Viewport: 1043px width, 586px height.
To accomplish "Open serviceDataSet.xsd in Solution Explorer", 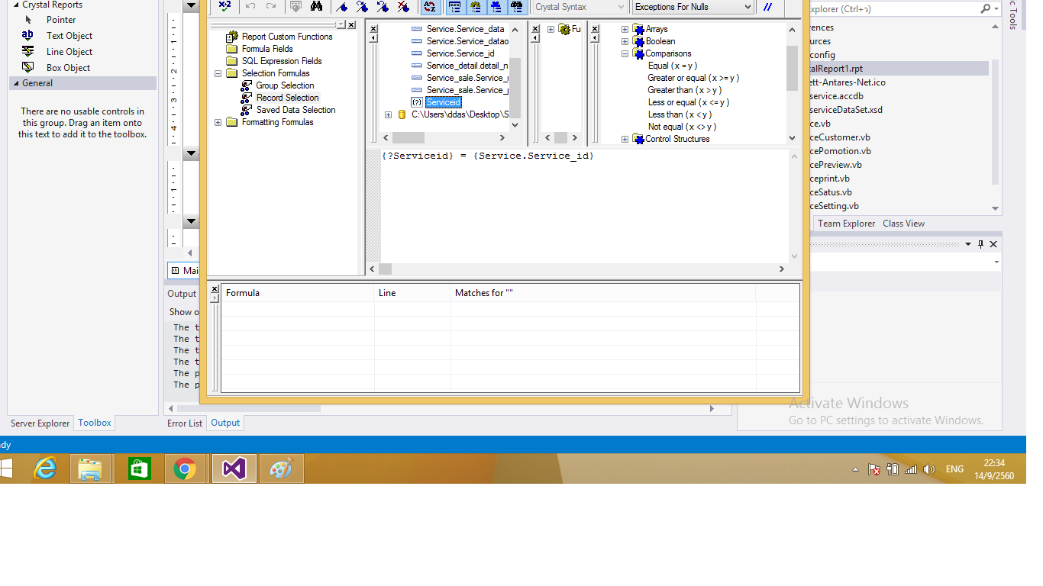I will pos(846,110).
